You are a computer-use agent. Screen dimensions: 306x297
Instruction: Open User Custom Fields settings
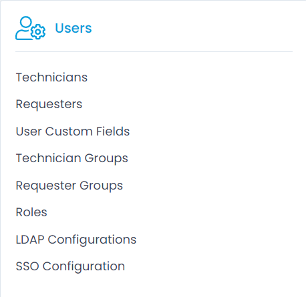click(x=73, y=131)
